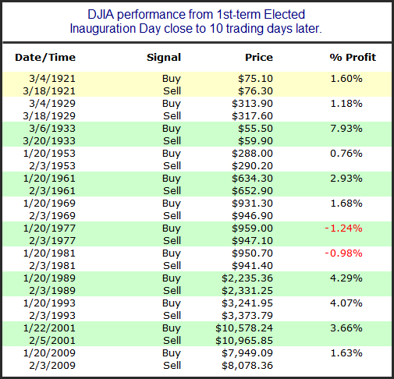
Task: Select the 2/3/1961 date cell
Action: pos(52,190)
